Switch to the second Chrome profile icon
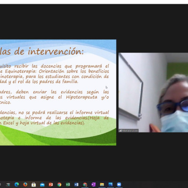188x188 pixels. pos(85,185)
